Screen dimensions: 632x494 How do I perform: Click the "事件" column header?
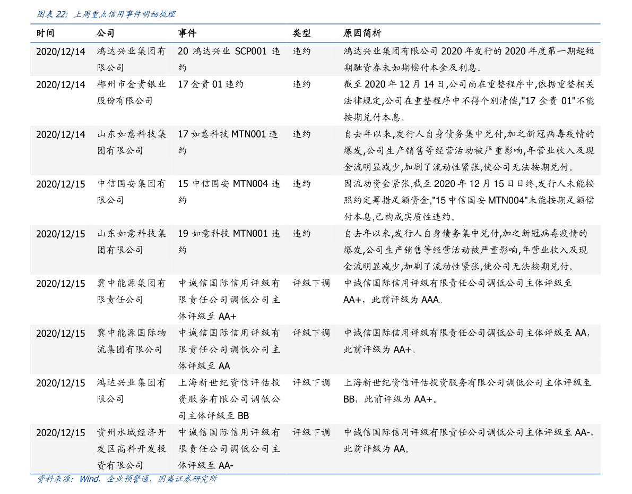187,33
